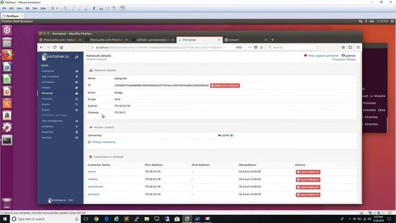396x223 pixels.
Task: Open Chrome from Windows taskbar
Action: pyautogui.click(x=97, y=219)
